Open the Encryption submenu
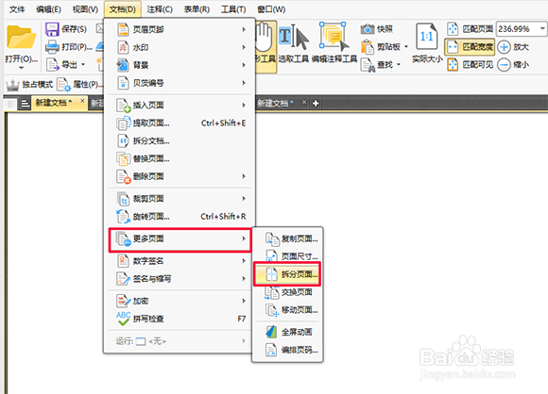Image resolution: width=548 pixels, height=394 pixels. coord(180,301)
